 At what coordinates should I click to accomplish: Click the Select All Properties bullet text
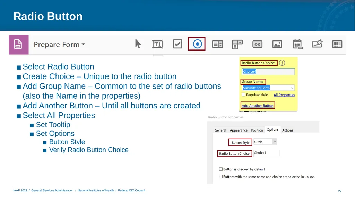[59, 115]
